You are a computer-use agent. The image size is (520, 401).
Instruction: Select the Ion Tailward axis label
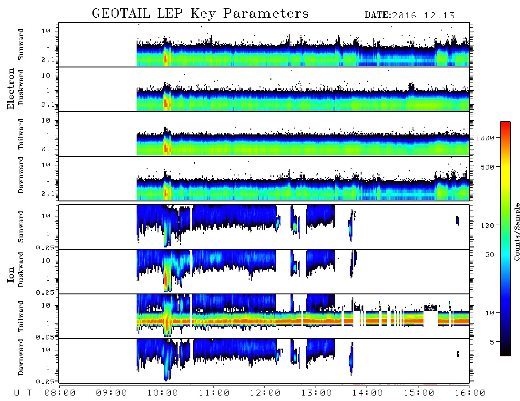point(20,316)
